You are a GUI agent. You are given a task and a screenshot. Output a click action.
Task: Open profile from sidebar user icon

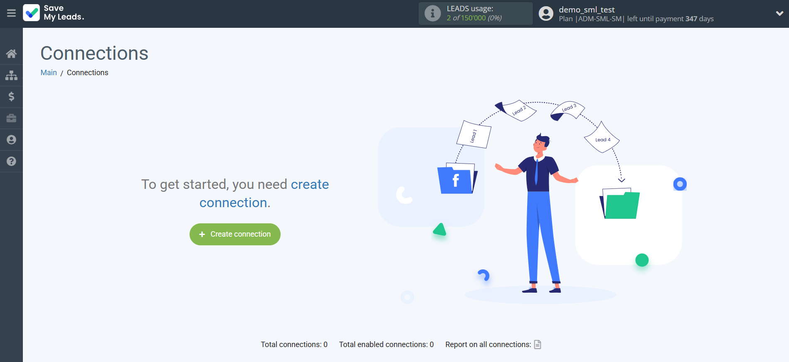click(11, 140)
